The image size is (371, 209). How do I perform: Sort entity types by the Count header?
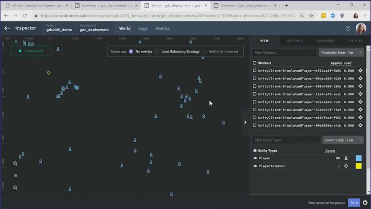[330, 151]
